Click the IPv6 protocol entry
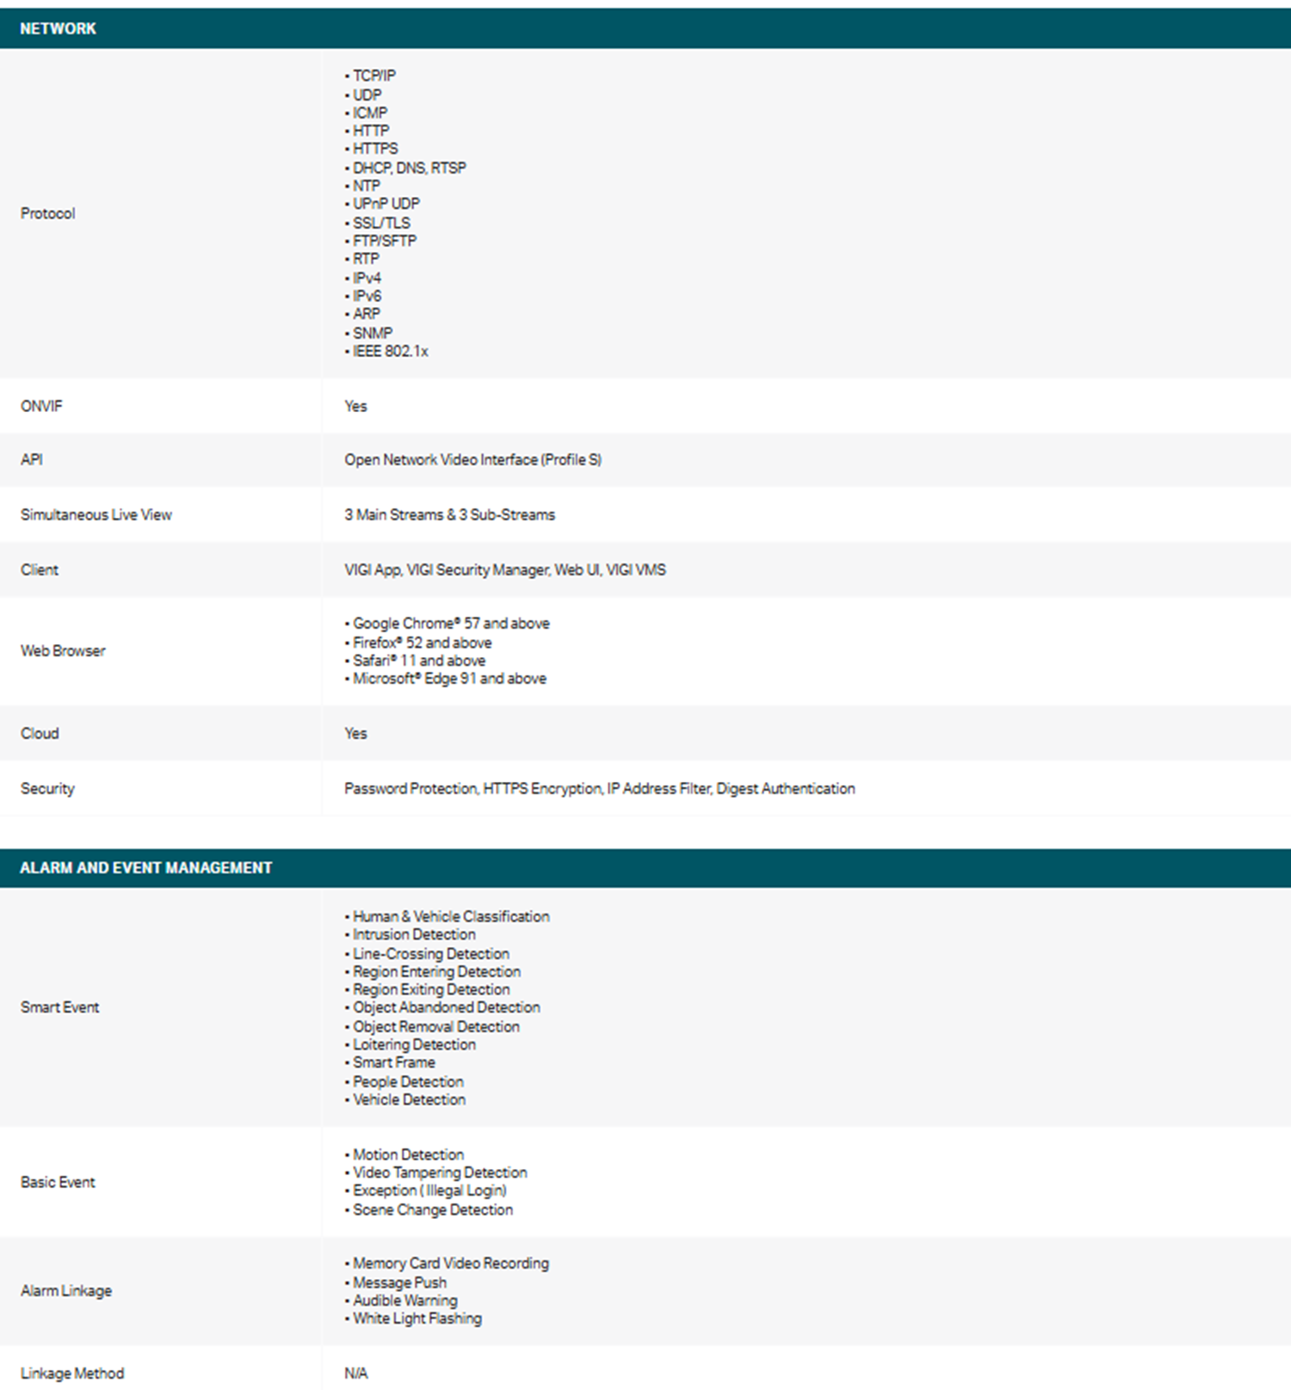 [x=367, y=296]
